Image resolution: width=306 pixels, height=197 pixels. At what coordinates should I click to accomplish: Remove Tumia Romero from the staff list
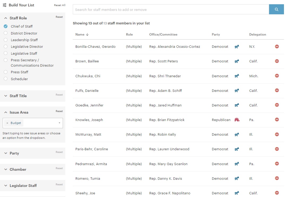(x=277, y=178)
